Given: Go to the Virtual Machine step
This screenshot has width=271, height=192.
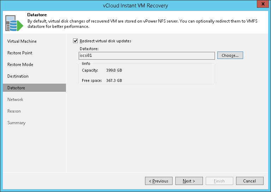Looking at the screenshot, I should click(x=22, y=41).
